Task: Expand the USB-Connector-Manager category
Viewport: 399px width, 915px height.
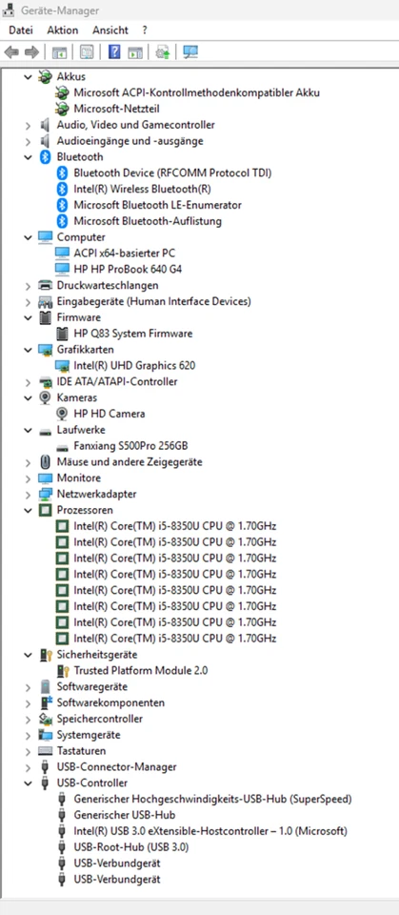Action: pyautogui.click(x=28, y=766)
